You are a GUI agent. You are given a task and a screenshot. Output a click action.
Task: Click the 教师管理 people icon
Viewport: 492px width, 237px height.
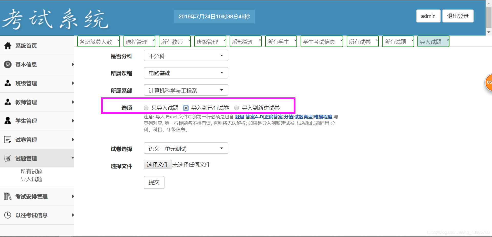click(x=8, y=102)
